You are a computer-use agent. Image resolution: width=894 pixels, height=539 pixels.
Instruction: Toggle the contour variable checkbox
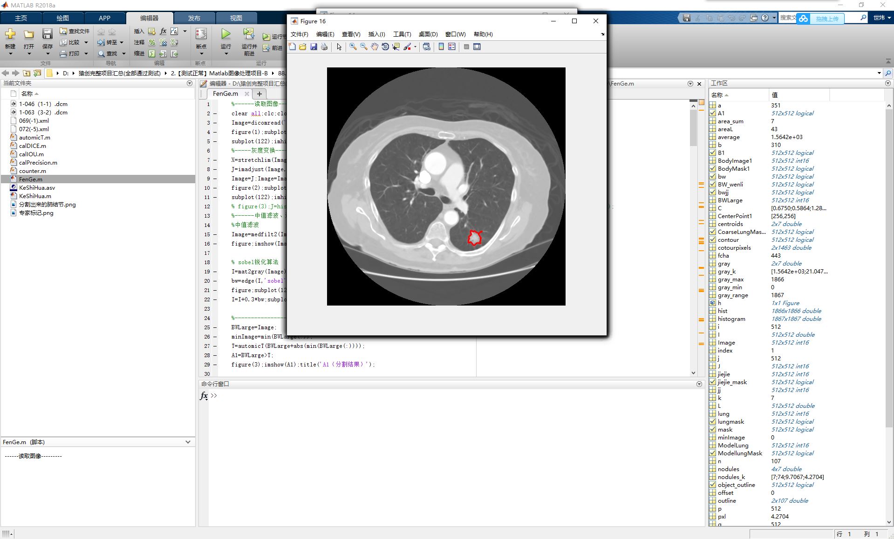pyautogui.click(x=712, y=240)
